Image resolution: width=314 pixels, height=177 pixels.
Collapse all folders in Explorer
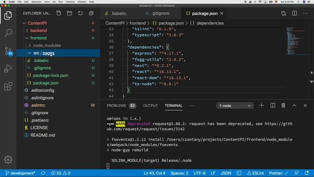coord(91,13)
